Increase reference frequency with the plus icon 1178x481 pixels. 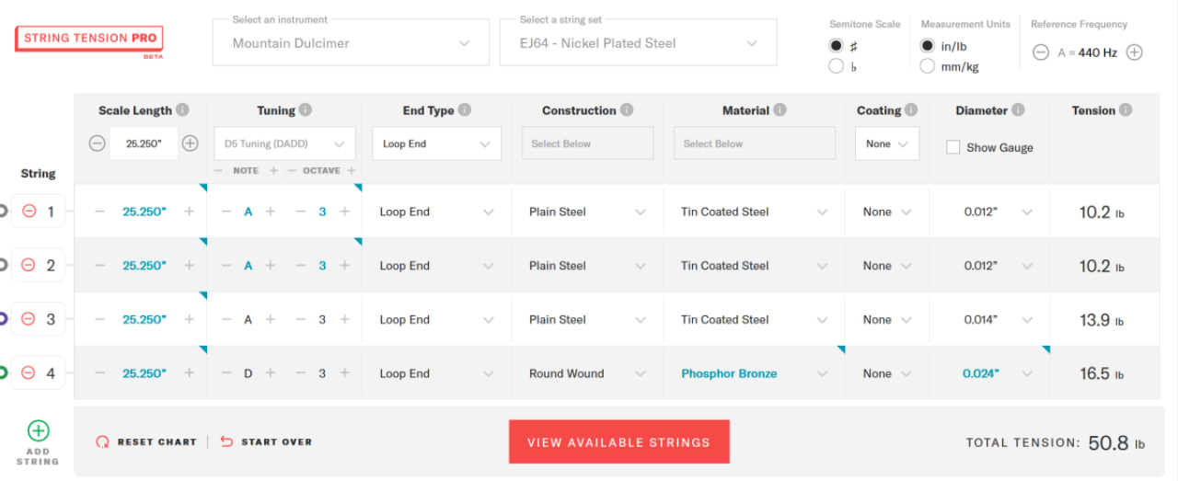pyautogui.click(x=1135, y=52)
